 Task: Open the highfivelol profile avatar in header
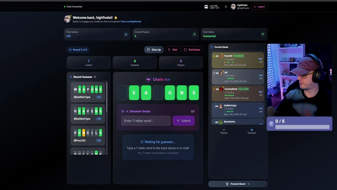(233, 7)
